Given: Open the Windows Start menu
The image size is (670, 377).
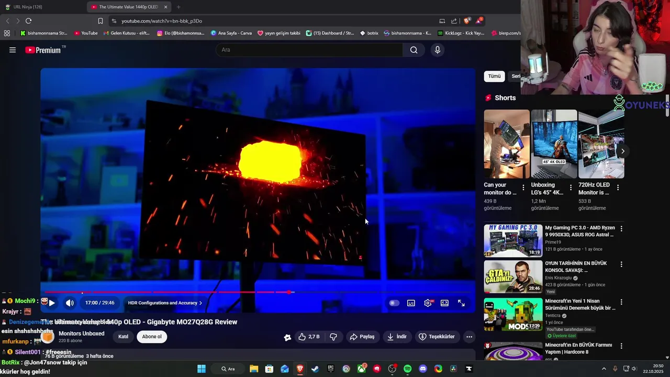Looking at the screenshot, I should click(x=202, y=369).
